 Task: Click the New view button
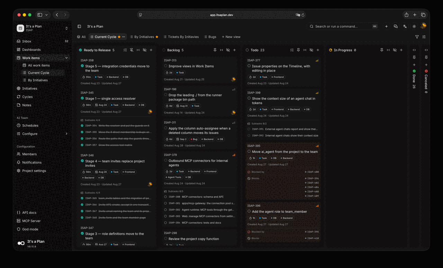pos(231,37)
